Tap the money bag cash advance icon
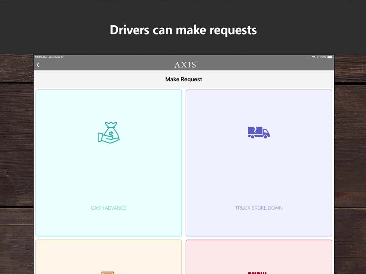 point(109,133)
